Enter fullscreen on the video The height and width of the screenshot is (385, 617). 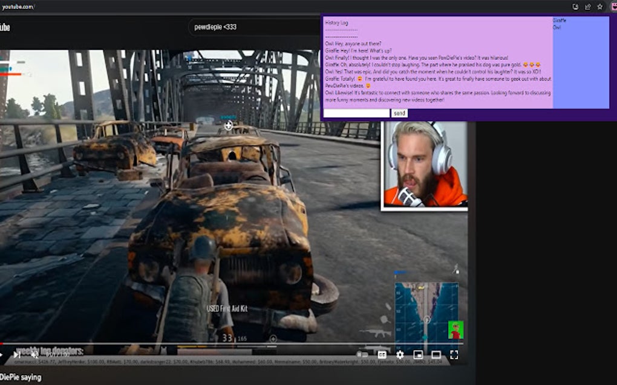point(454,355)
